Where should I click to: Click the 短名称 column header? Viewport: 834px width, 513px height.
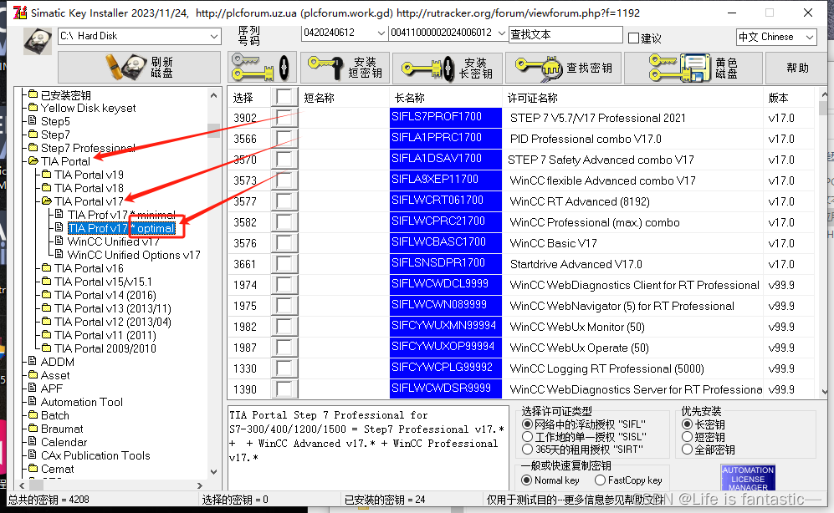[x=344, y=97]
